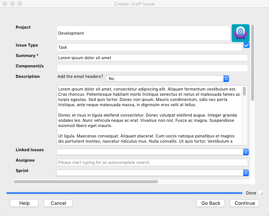Click the resize grip next to Done
Screen dimensions: 269x216
click(261, 193)
